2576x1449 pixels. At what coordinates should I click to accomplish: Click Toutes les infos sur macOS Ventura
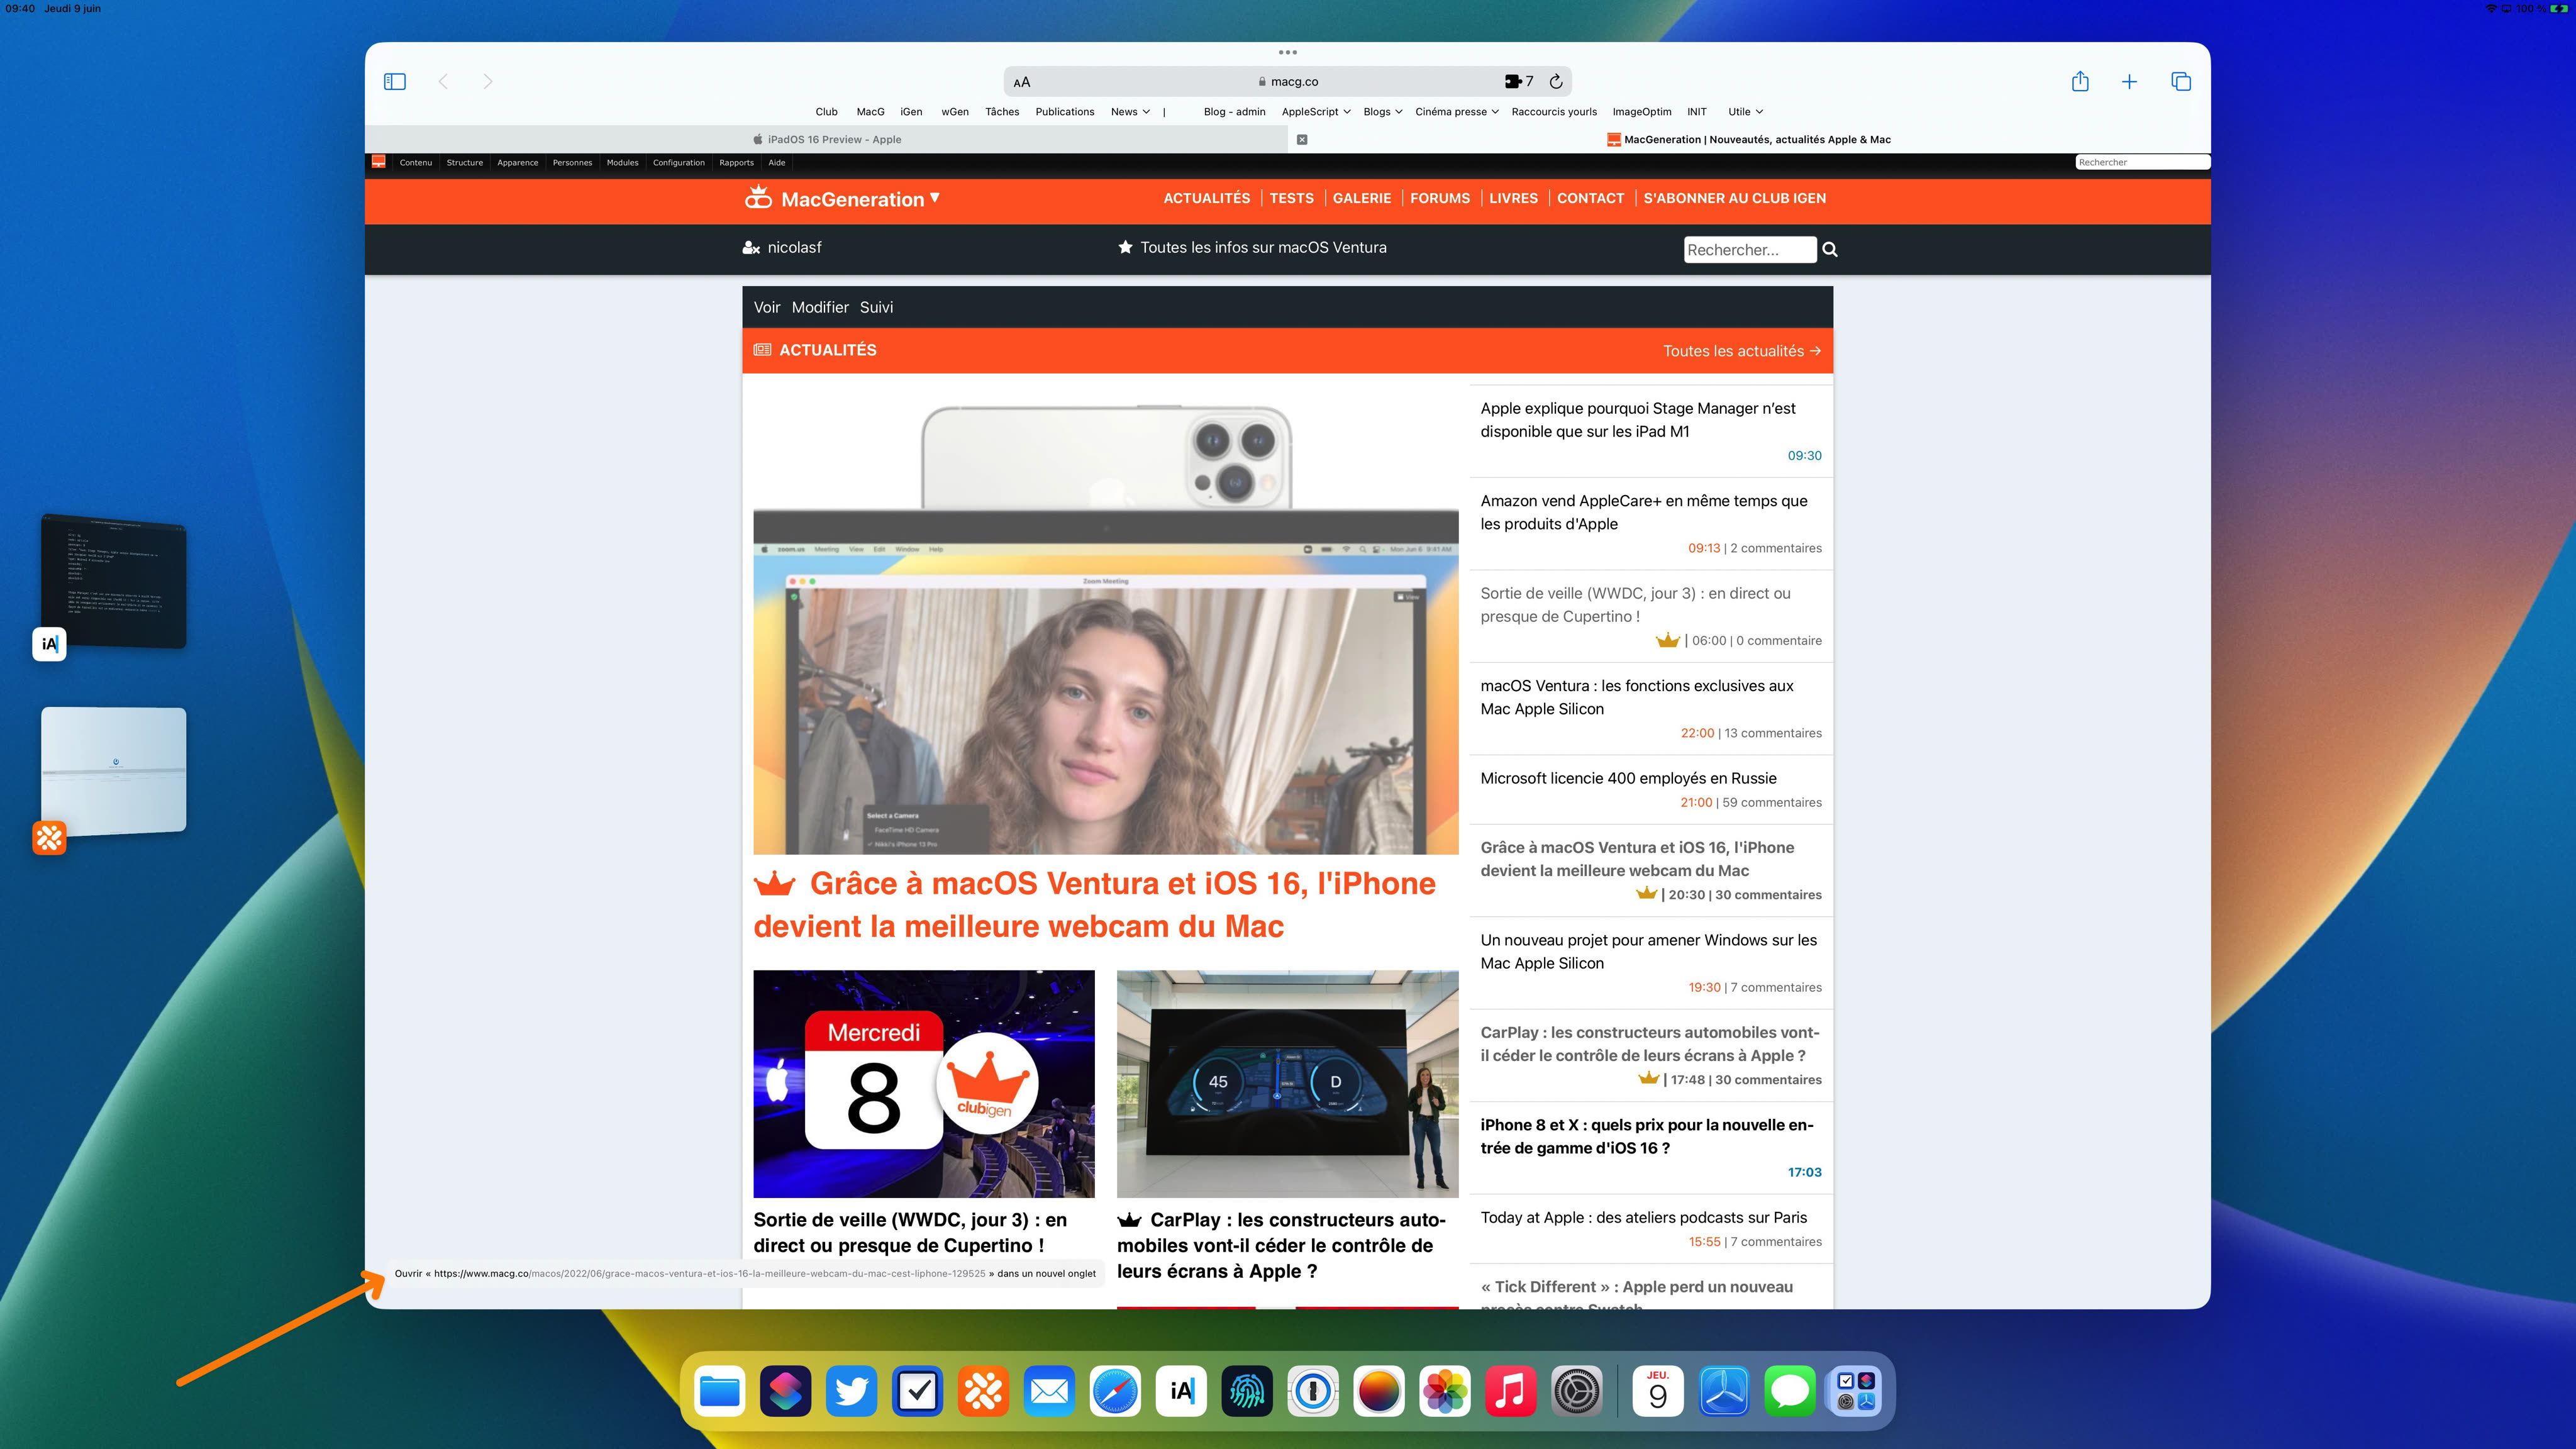coord(1252,247)
